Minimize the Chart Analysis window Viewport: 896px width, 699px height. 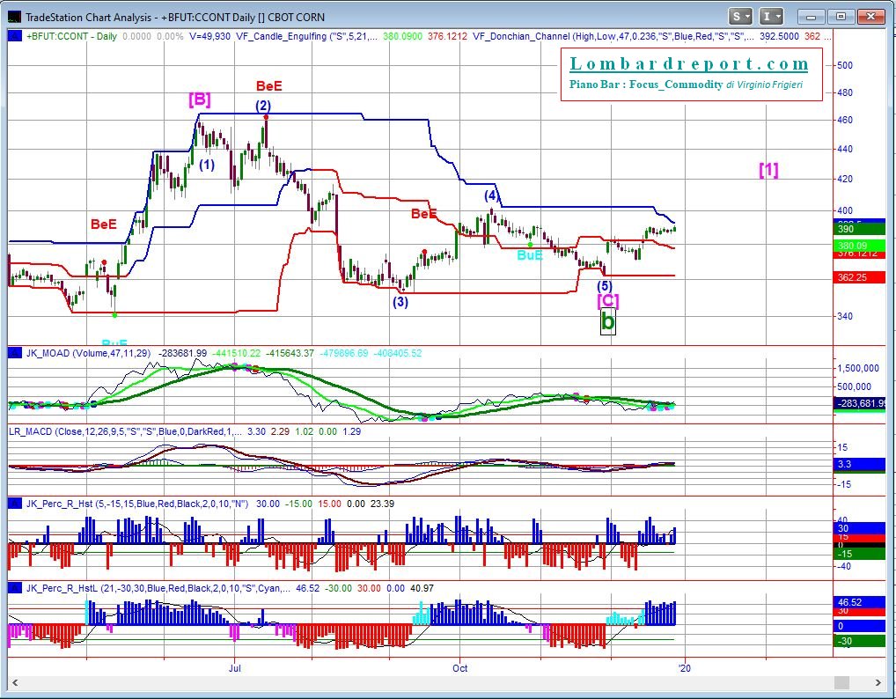coord(812,17)
